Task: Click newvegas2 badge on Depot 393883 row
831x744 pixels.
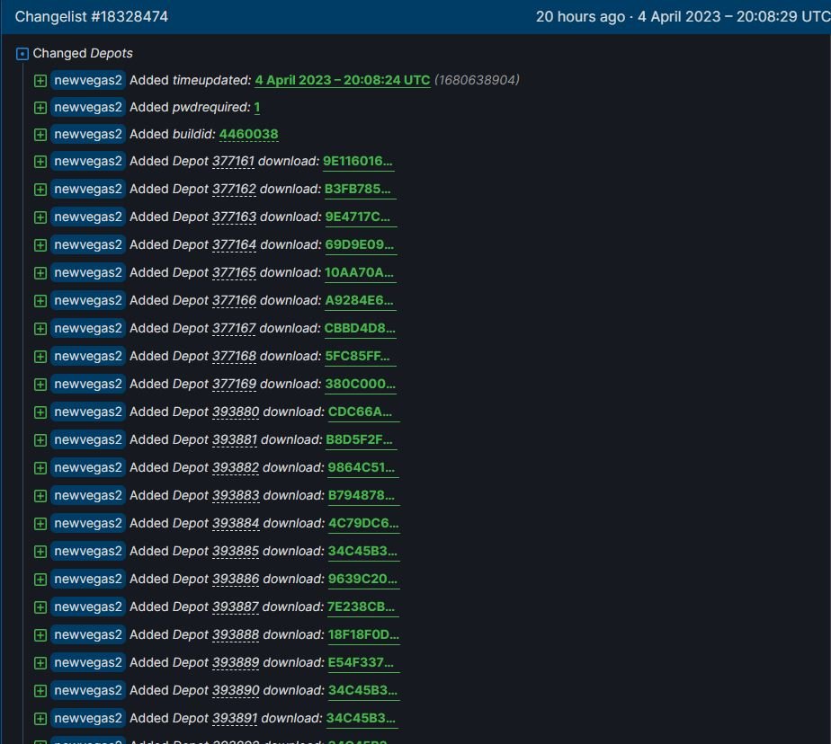Action: 88,496
